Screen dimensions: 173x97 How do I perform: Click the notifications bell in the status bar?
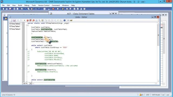pos(140,95)
